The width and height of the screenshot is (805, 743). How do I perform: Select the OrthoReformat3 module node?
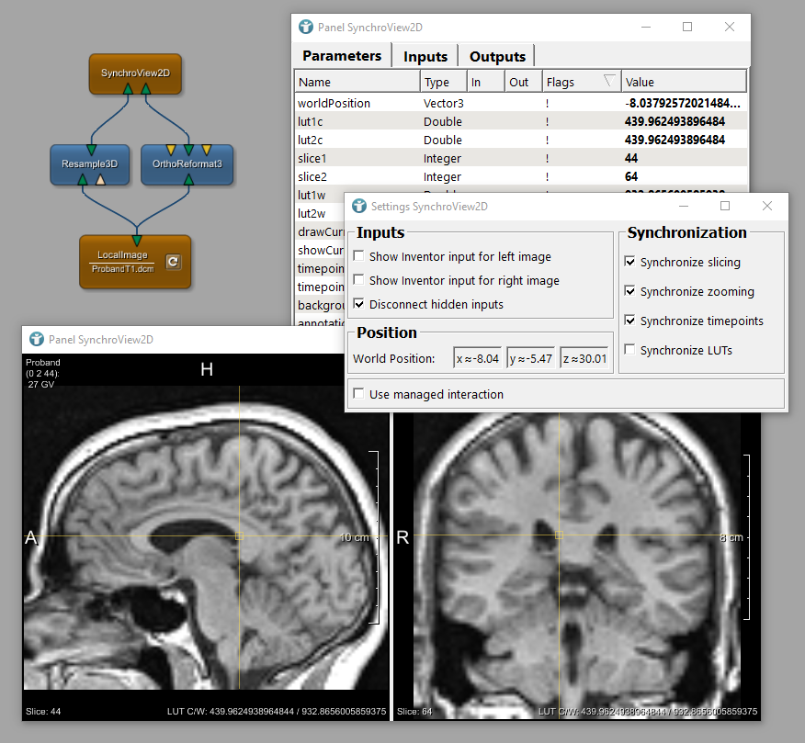tap(187, 164)
